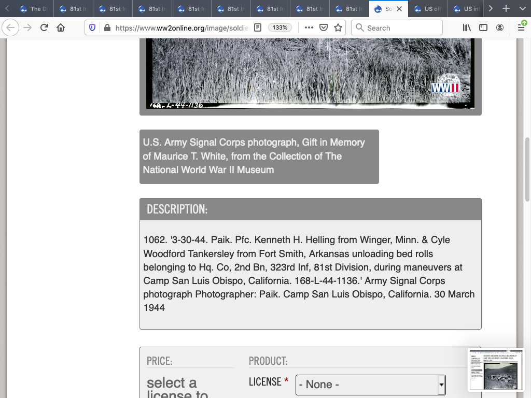Open Firefox account icon
The width and height of the screenshot is (531, 398).
(x=500, y=28)
